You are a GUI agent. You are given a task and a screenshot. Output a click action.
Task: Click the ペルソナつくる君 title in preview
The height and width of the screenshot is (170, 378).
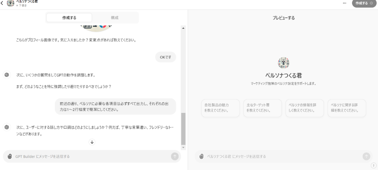[x=283, y=75]
